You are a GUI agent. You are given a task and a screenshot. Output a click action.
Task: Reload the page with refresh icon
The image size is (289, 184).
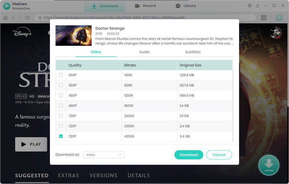click(28, 18)
